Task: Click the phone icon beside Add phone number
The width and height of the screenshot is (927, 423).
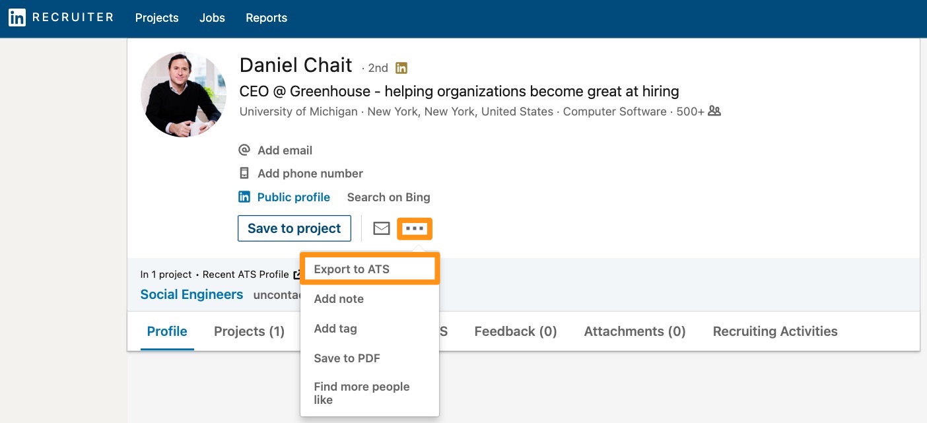Action: point(244,174)
